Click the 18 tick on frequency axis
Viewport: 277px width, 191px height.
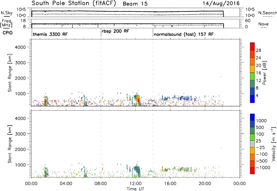[24, 21]
